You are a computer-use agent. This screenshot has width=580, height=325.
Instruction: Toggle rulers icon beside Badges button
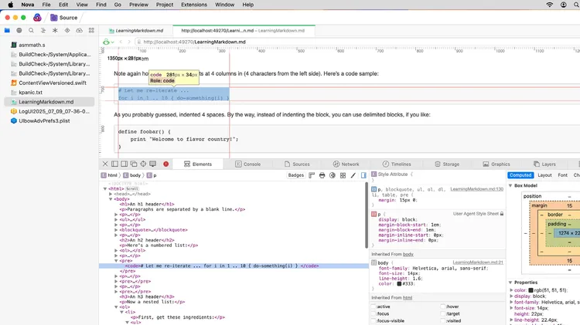(x=312, y=175)
